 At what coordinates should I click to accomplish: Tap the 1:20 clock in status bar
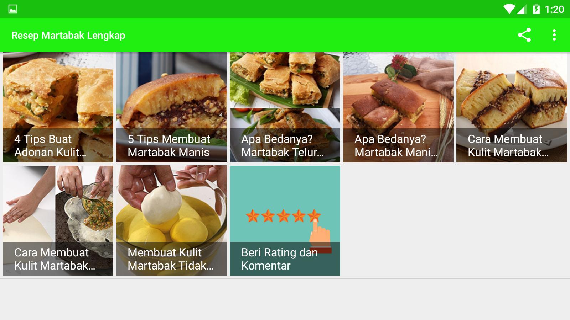coord(554,10)
